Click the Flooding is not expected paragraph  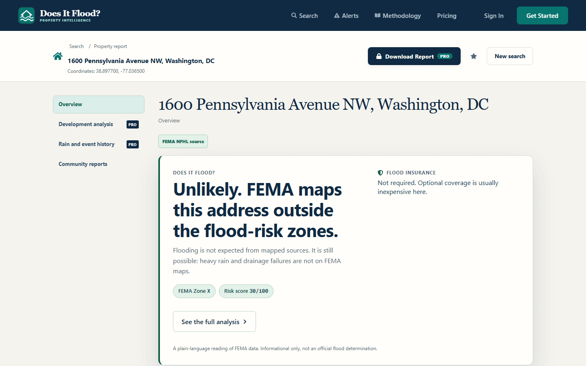257,261
